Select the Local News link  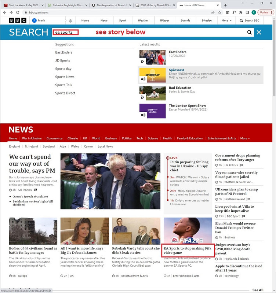(x=105, y=146)
